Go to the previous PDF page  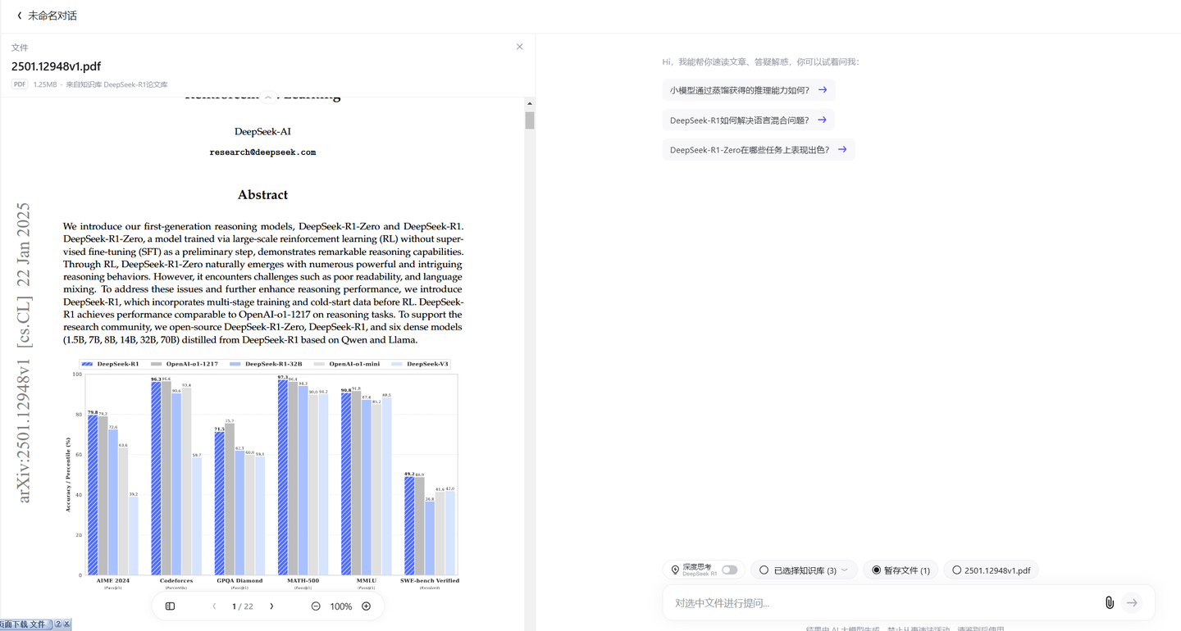214,606
